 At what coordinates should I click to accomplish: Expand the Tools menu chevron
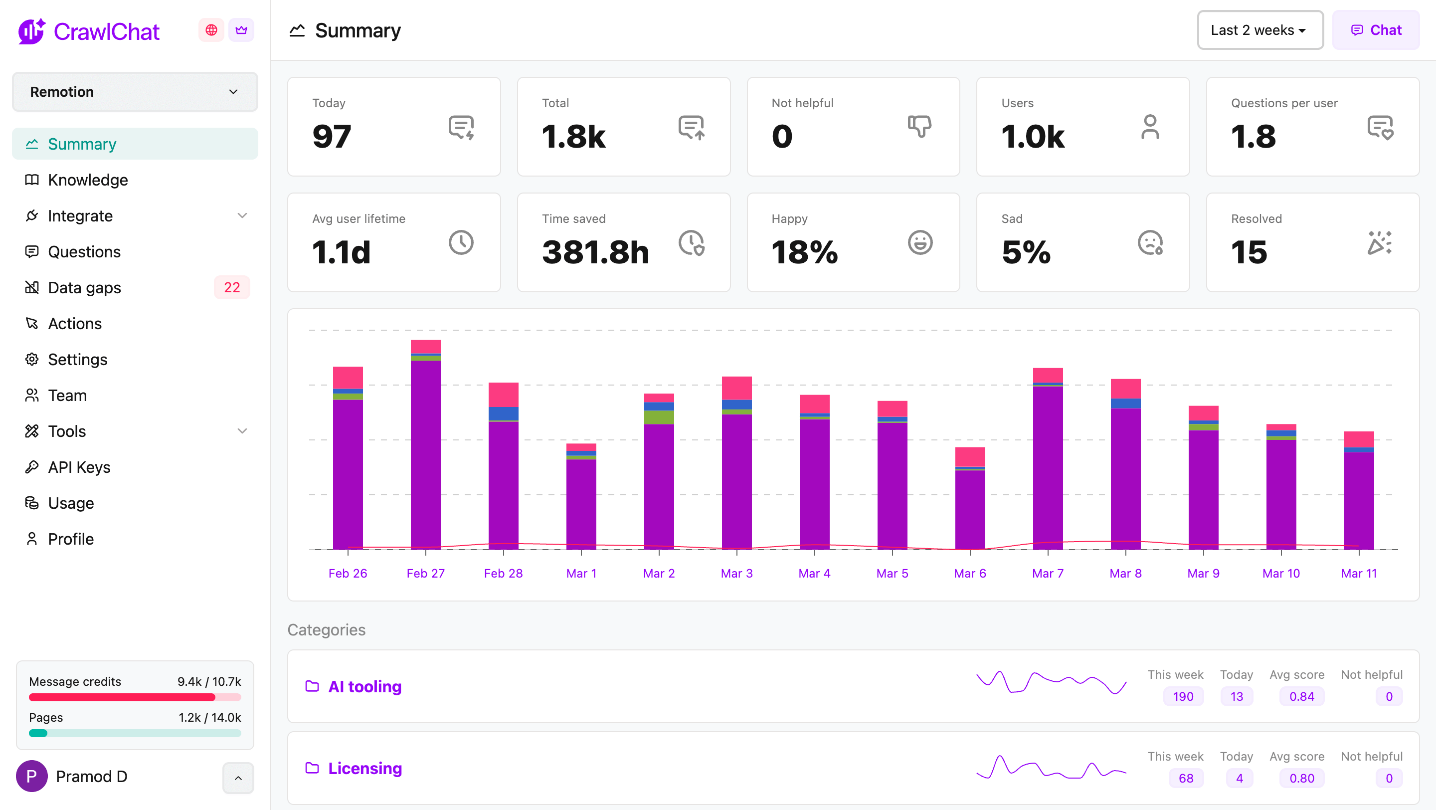[242, 431]
